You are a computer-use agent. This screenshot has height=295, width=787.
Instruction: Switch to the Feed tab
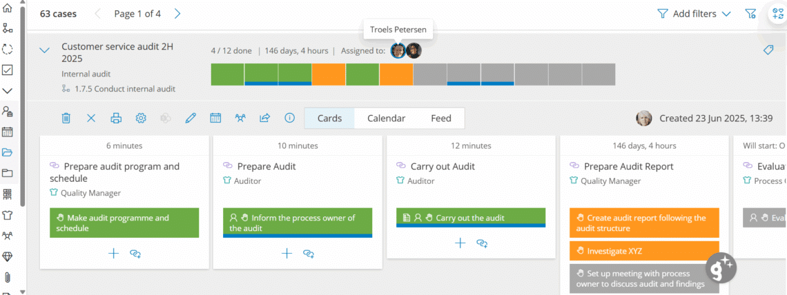(440, 118)
